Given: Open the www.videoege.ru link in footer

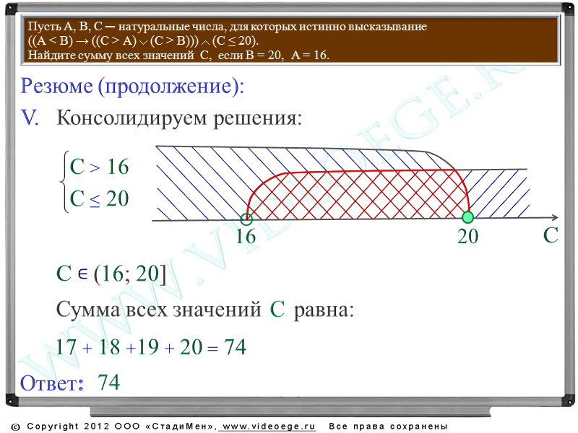Looking at the screenshot, I should pyautogui.click(x=269, y=427).
